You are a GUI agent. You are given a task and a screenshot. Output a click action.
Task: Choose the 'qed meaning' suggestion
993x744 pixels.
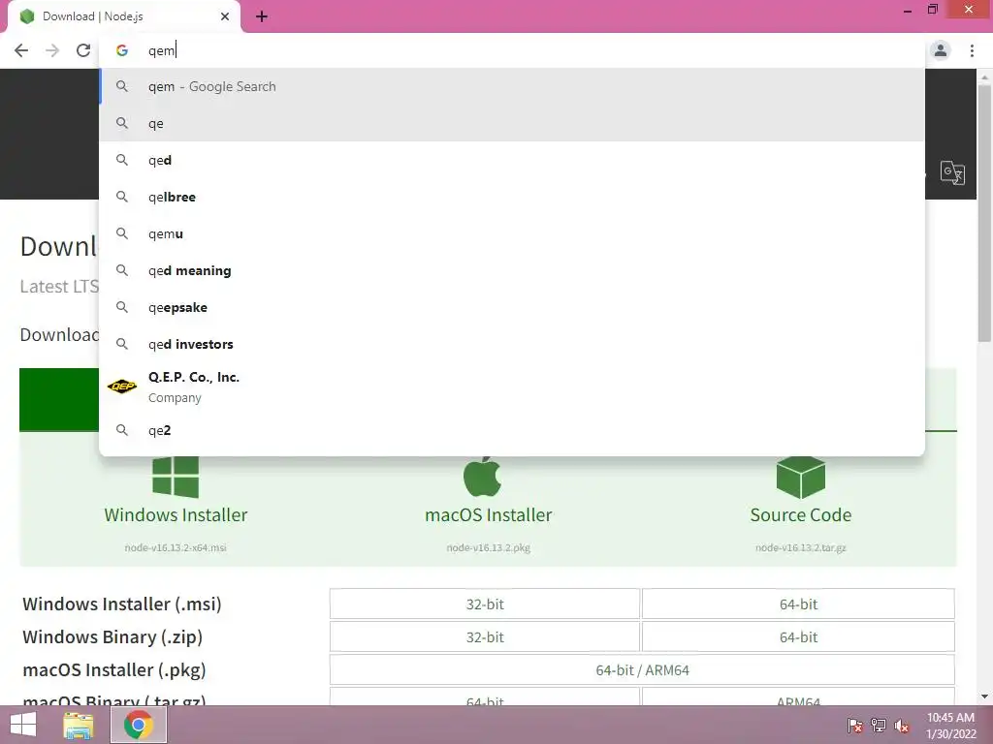tap(512, 270)
